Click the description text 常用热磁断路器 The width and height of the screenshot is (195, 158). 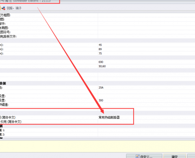[x=109, y=117]
